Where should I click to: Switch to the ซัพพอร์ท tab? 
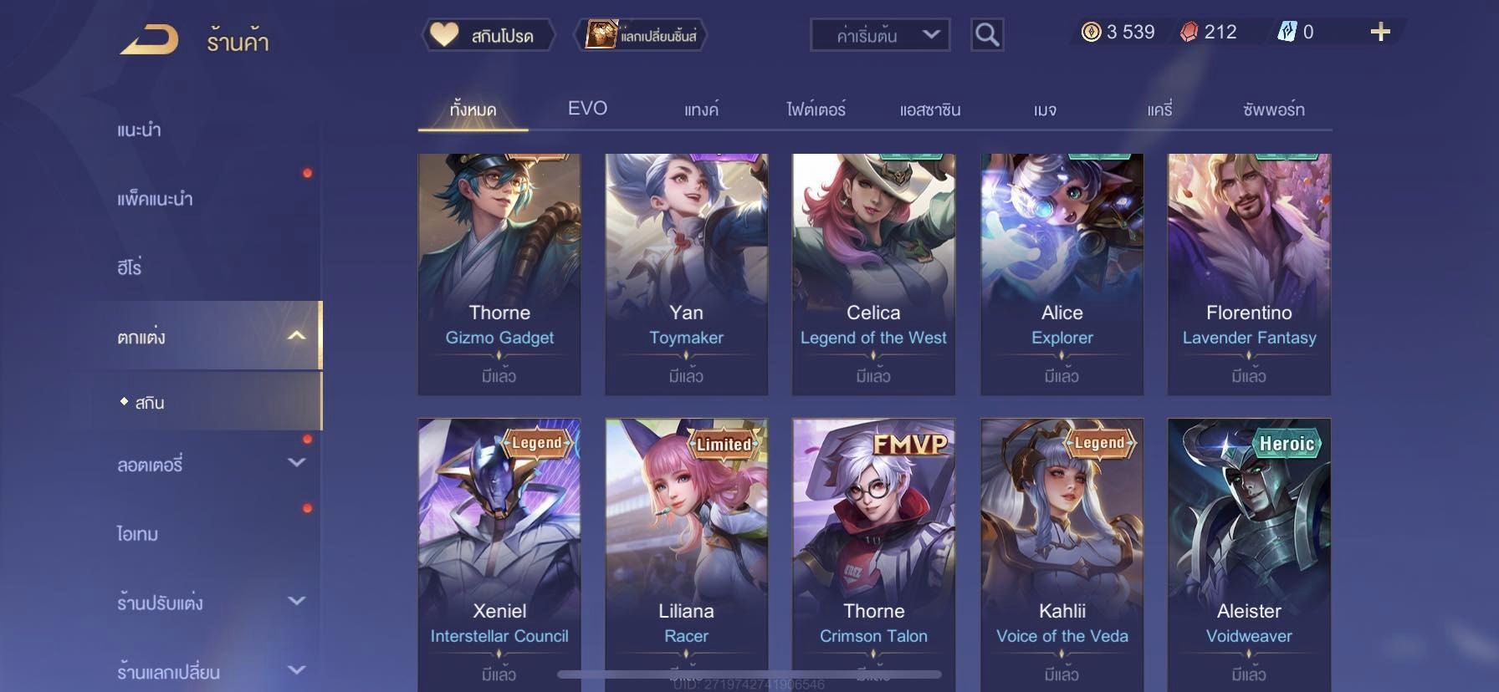[x=1274, y=109]
